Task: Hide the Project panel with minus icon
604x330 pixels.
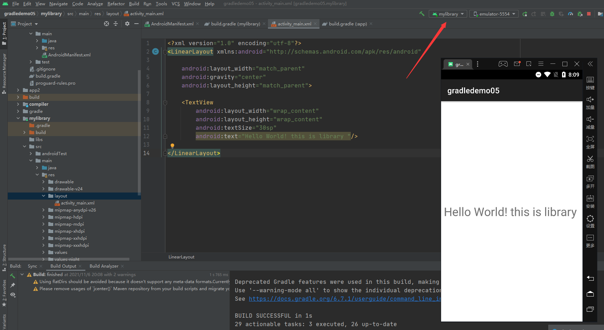Action: point(136,24)
